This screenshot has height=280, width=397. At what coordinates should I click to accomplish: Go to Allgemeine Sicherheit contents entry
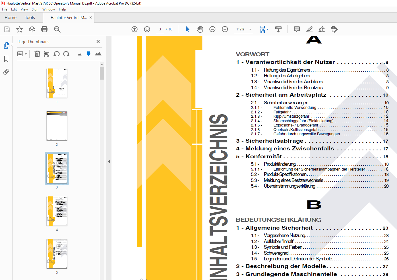312,228
